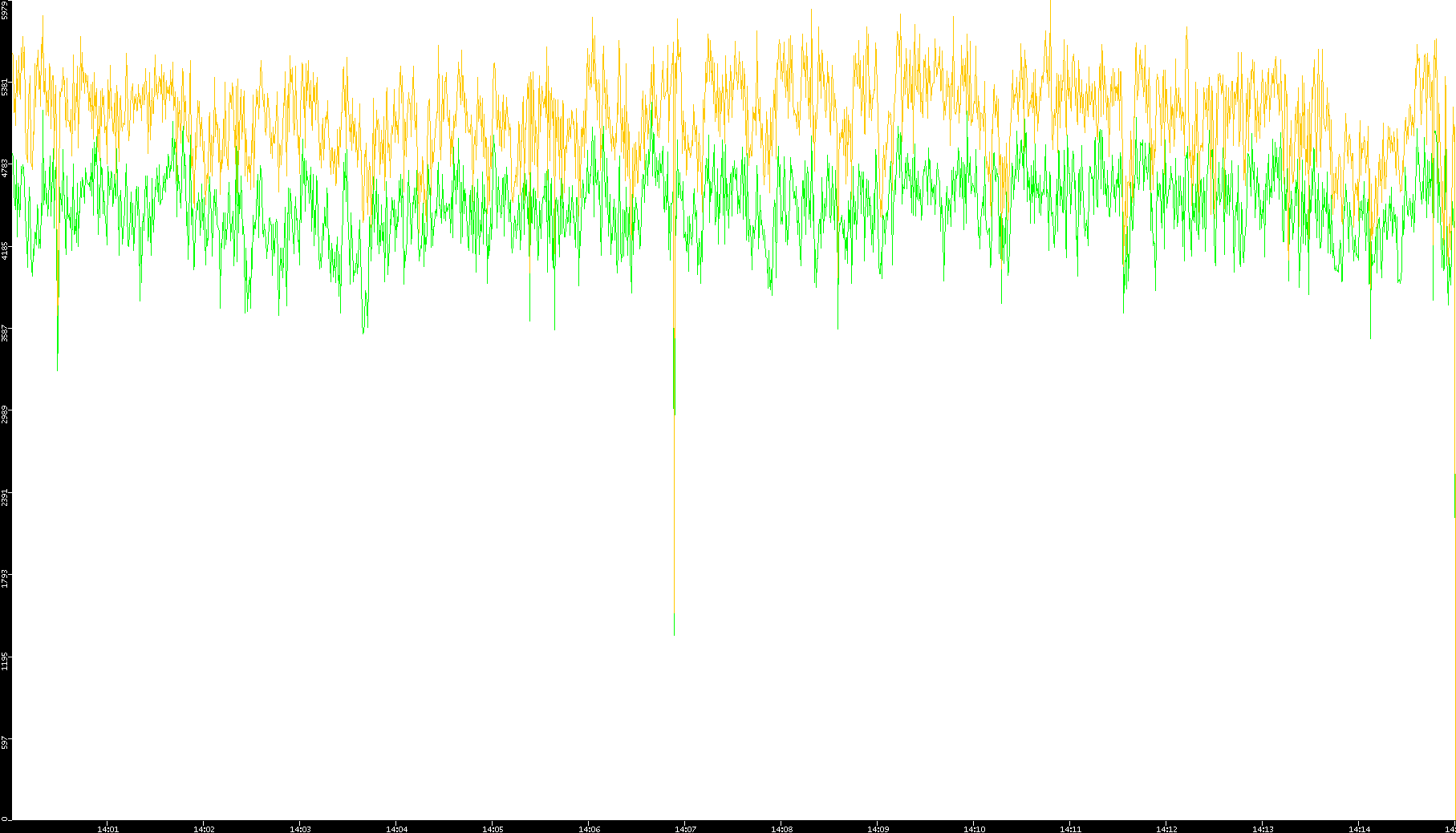
Task: Click the 5381 y-axis label
Action: coord(6,87)
